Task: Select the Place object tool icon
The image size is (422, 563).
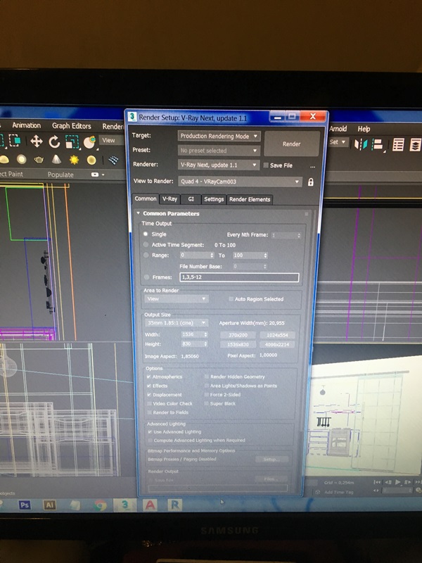Action: [x=90, y=142]
